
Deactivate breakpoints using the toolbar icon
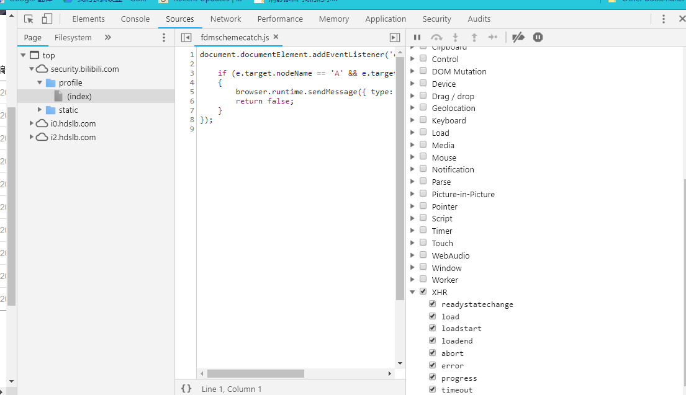click(518, 37)
